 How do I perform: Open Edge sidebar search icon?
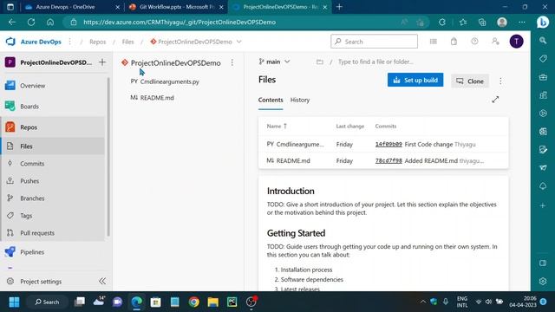coord(543,41)
